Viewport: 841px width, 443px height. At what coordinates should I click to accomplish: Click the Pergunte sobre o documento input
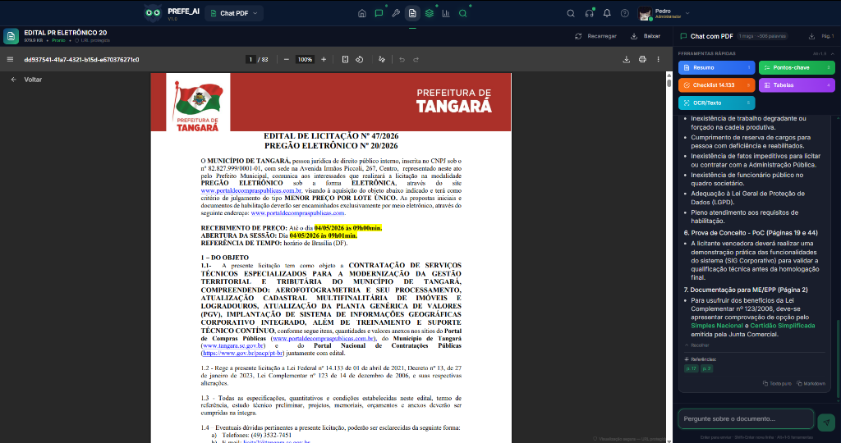746,419
